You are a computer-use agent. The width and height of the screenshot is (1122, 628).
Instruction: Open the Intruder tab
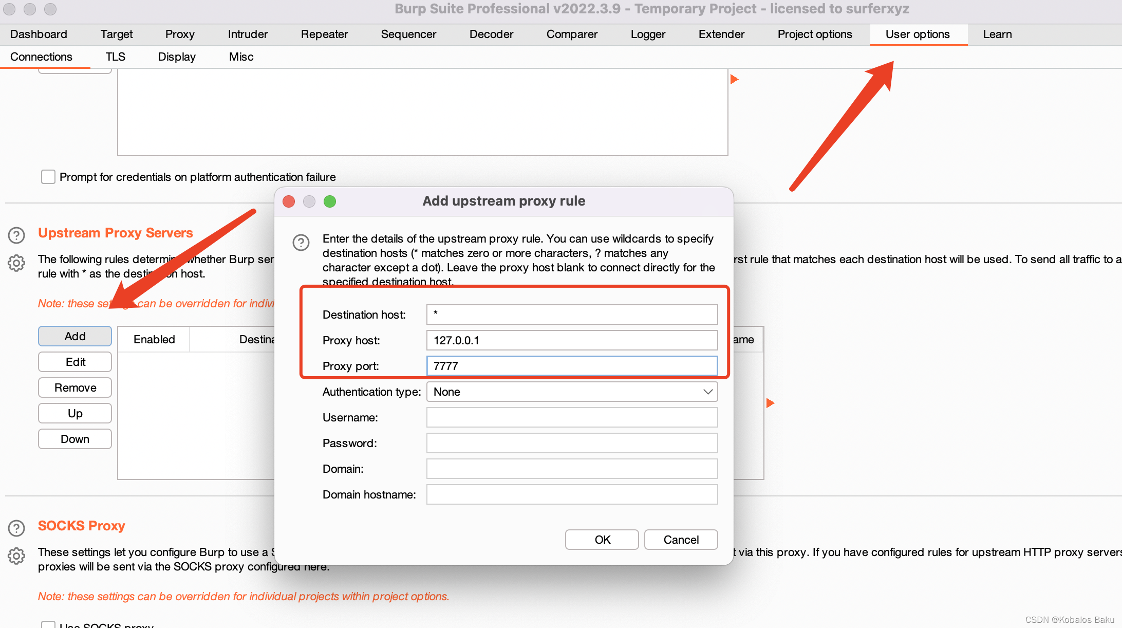[x=248, y=34]
